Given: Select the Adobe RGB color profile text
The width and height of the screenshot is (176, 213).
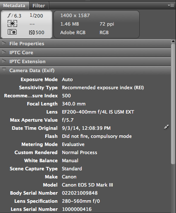Looking at the screenshot, I should (73, 32).
